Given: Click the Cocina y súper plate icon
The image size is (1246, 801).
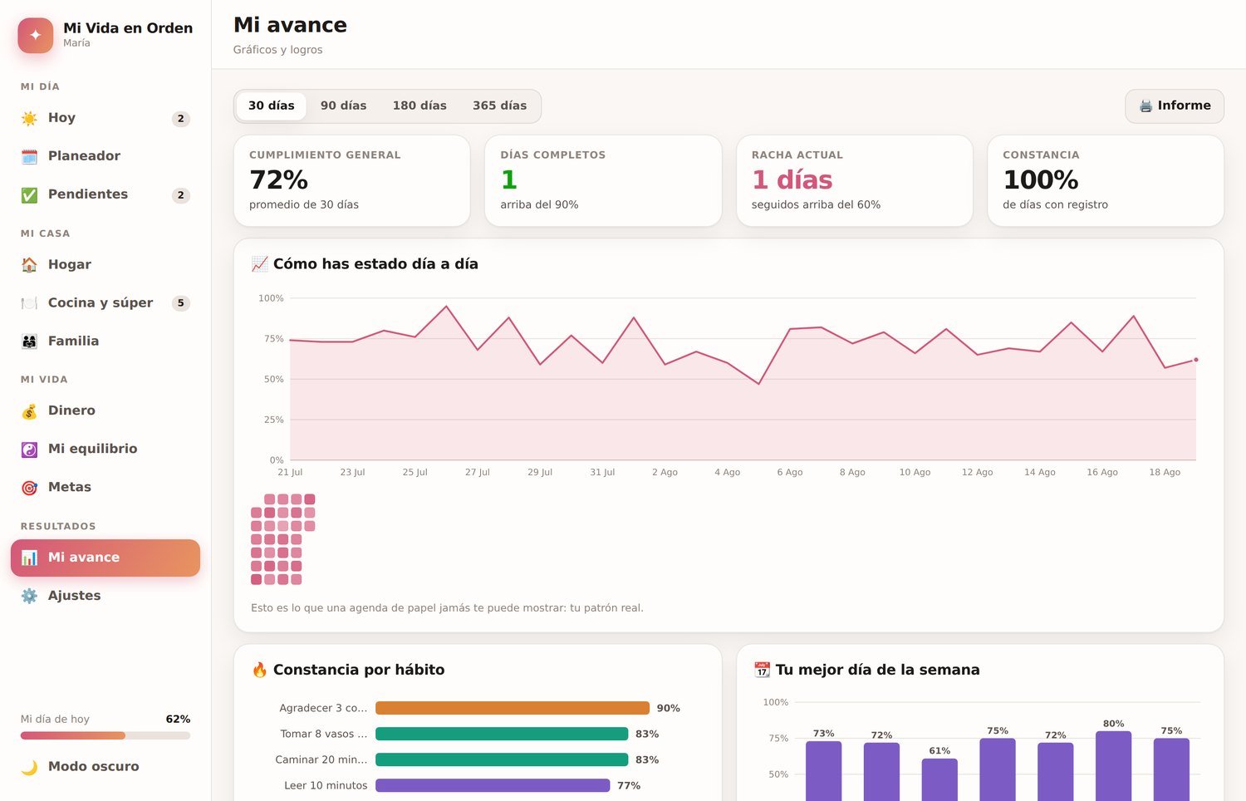Looking at the screenshot, I should tap(29, 303).
